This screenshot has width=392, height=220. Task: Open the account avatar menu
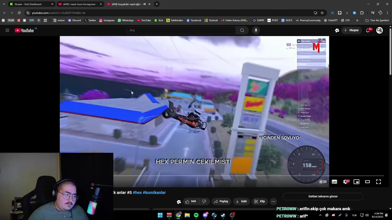[x=379, y=30]
